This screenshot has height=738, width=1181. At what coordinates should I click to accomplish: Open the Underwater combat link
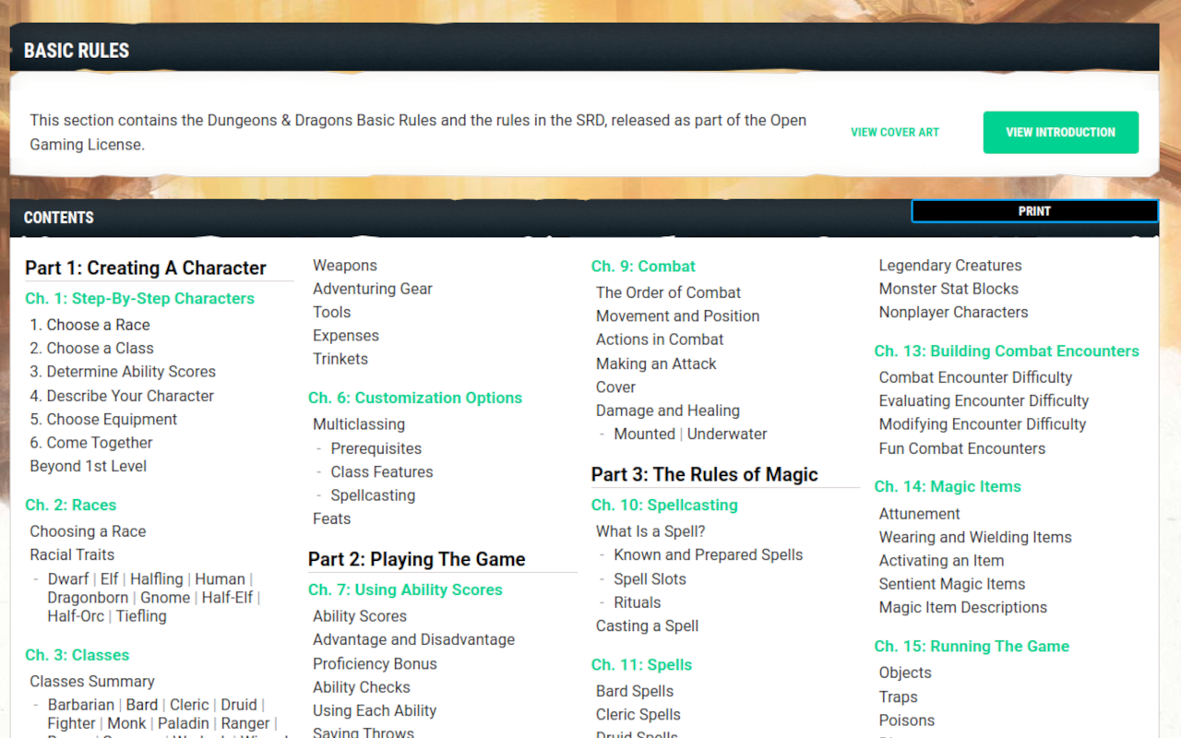[727, 434]
